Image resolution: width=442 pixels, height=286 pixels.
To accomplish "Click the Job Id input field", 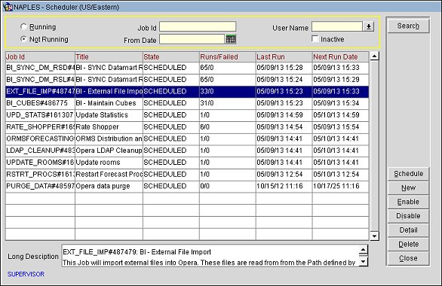I will [198, 26].
